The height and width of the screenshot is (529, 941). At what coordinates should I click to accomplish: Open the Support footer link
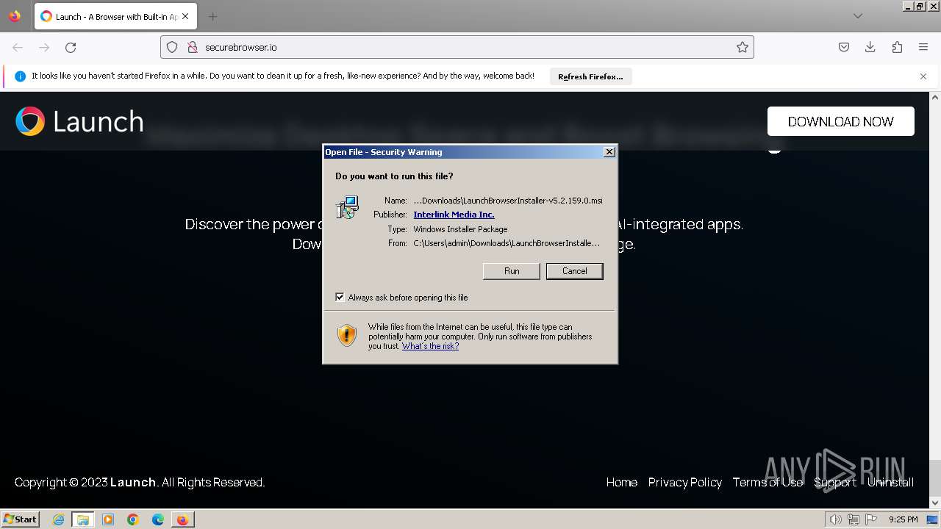(835, 482)
